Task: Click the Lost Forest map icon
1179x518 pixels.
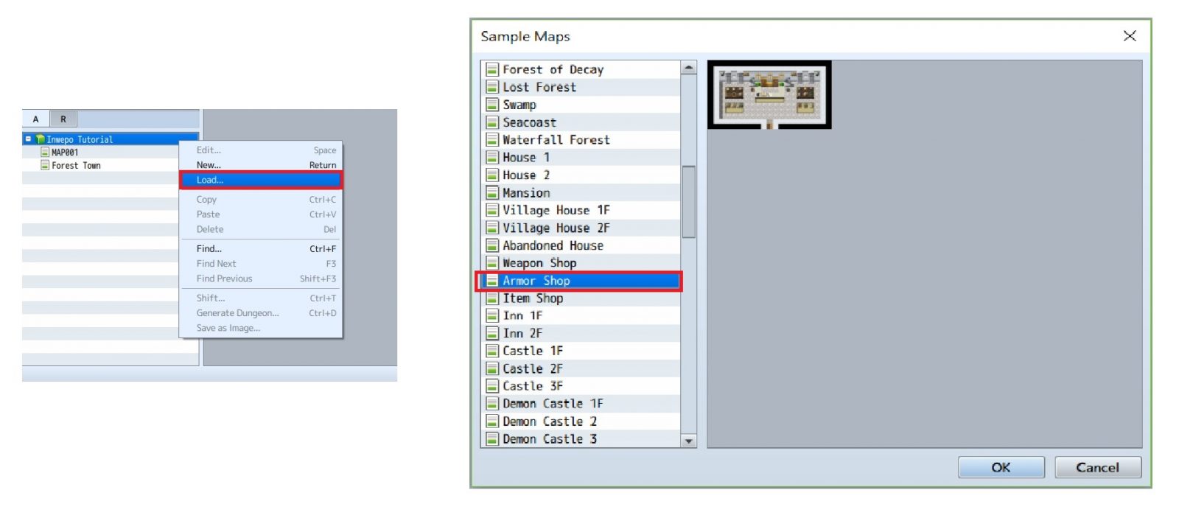Action: 492,87
